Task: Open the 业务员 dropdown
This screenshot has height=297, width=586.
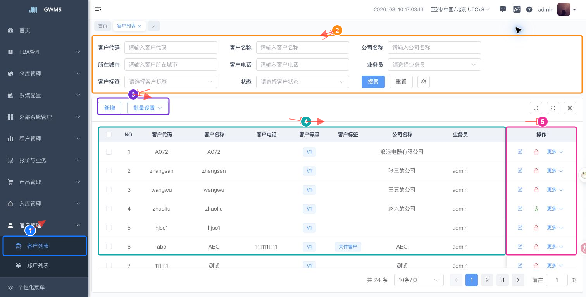Action: click(x=434, y=65)
